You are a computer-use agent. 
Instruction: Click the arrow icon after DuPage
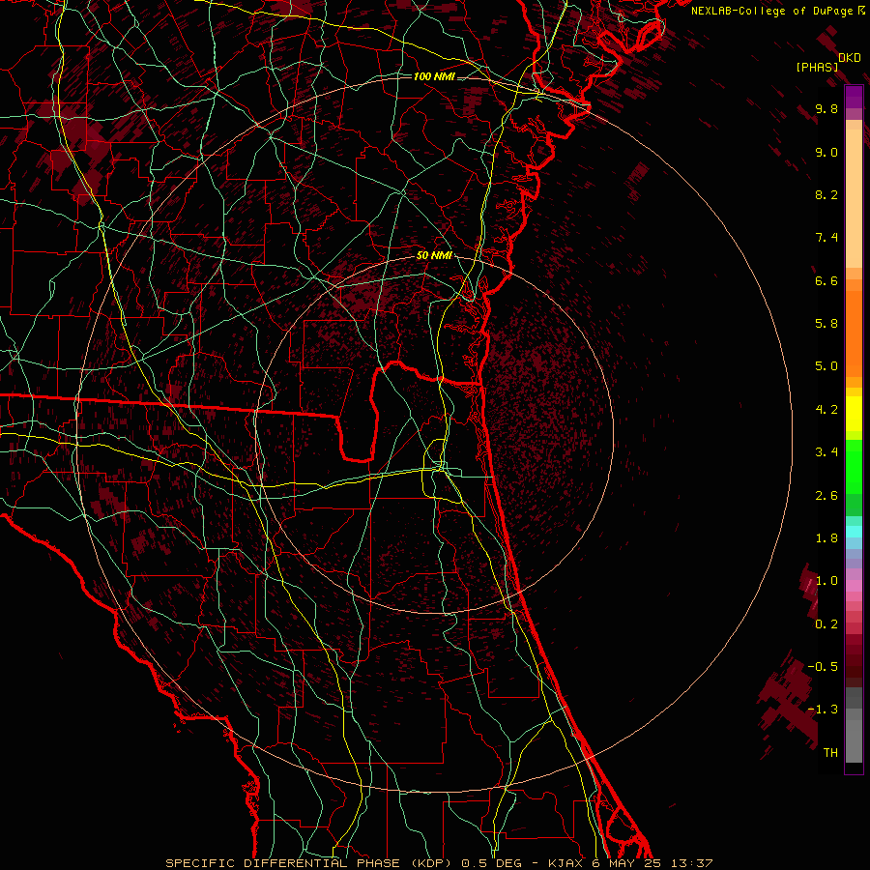click(x=861, y=11)
